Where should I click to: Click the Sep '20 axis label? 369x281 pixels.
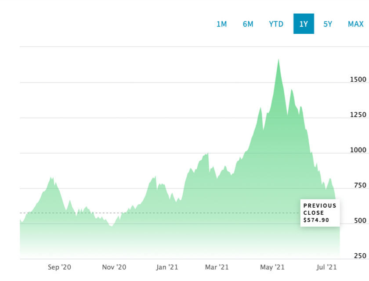pyautogui.click(x=59, y=267)
